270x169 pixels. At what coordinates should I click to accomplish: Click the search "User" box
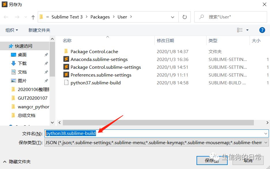(x=231, y=17)
